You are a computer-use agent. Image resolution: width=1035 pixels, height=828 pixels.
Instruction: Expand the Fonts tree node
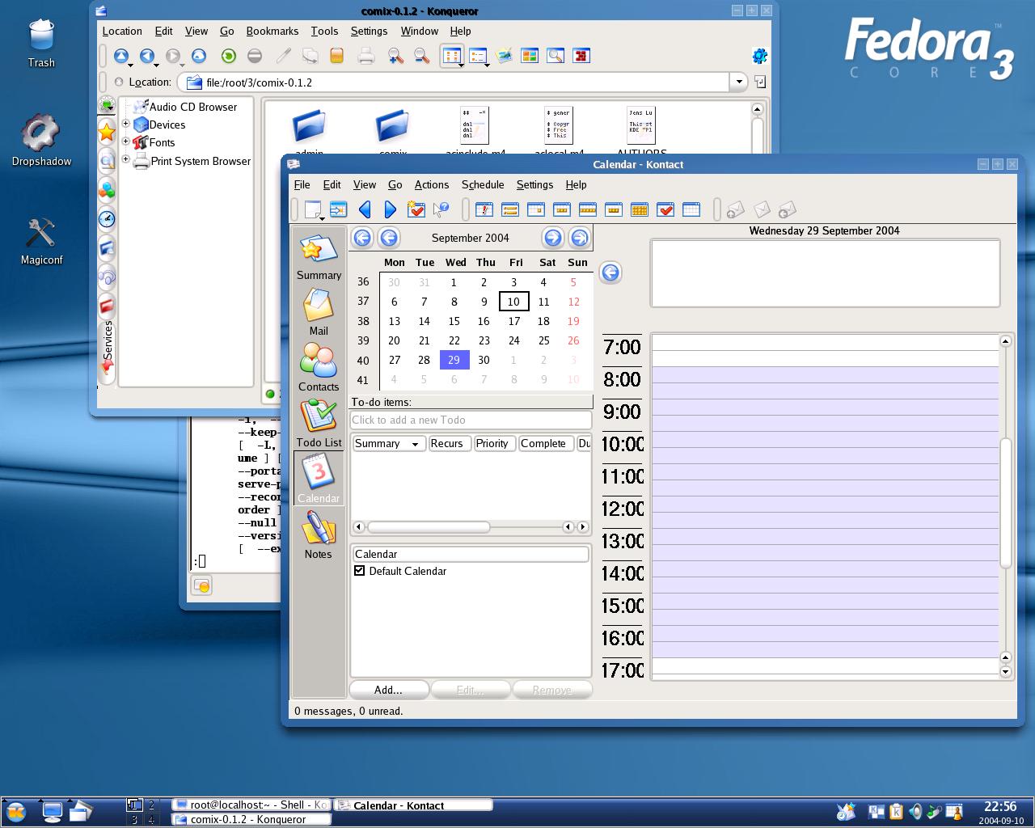(x=126, y=142)
